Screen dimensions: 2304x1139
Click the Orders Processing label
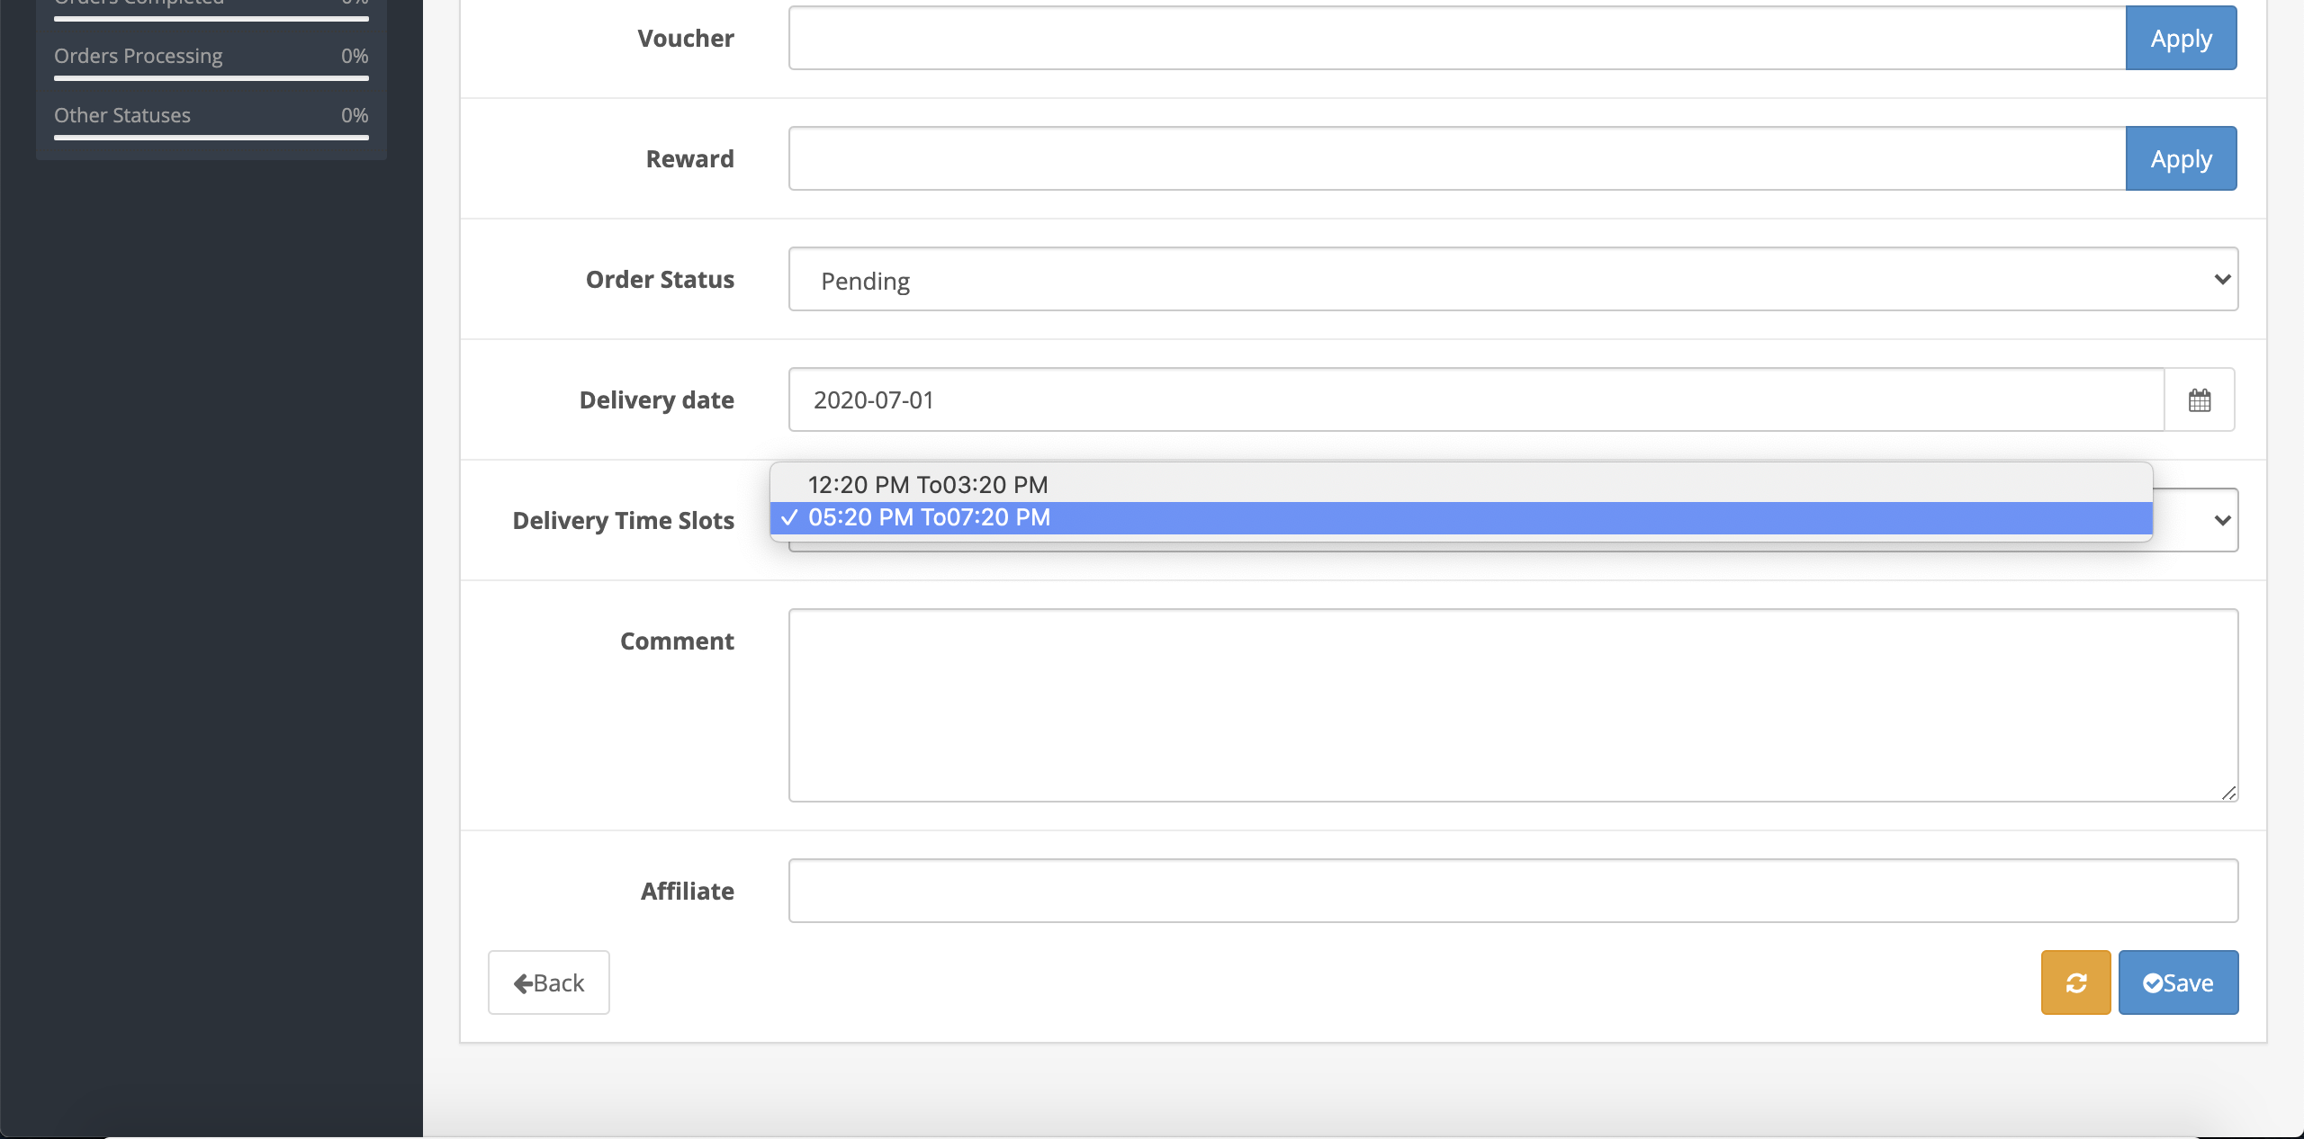point(138,56)
